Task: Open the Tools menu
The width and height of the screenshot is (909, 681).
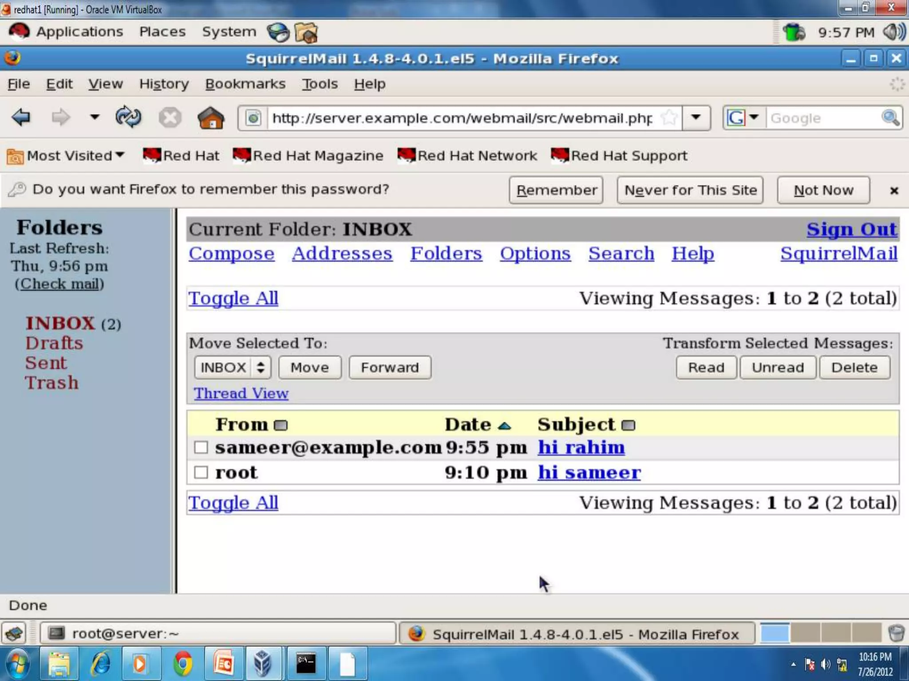Action: tap(320, 84)
